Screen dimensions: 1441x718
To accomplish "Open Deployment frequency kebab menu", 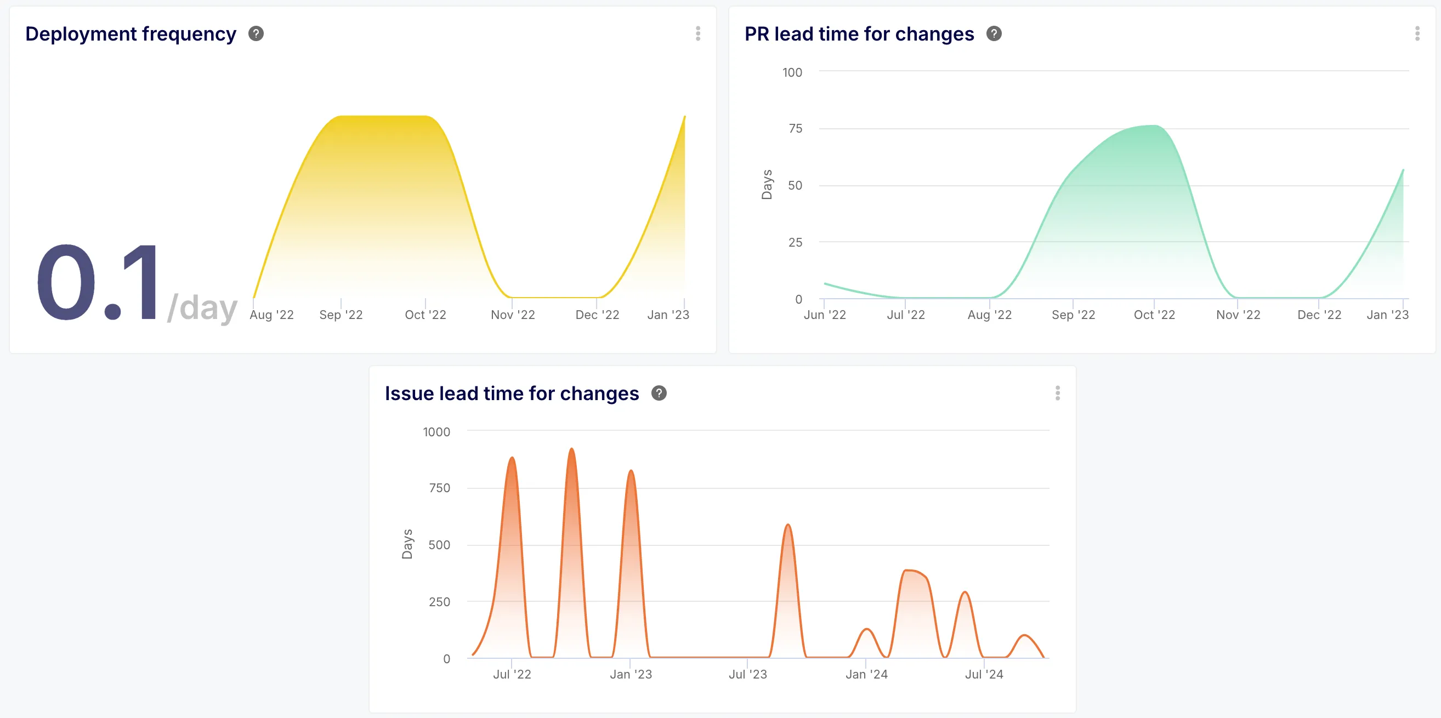I will coord(697,33).
